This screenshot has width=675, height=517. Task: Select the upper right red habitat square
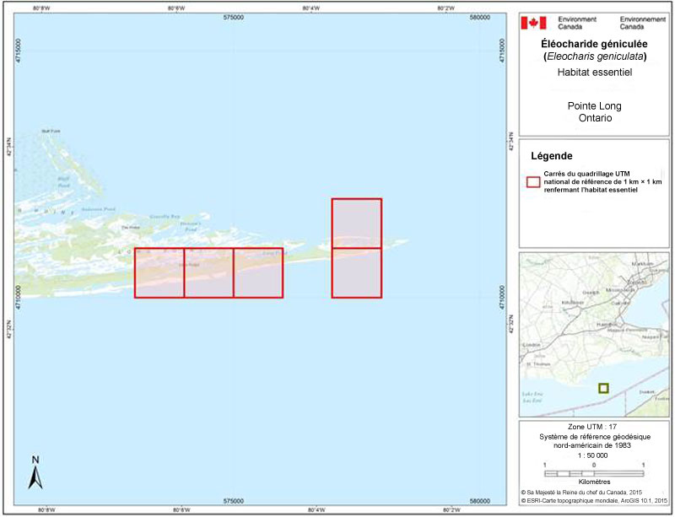(357, 223)
